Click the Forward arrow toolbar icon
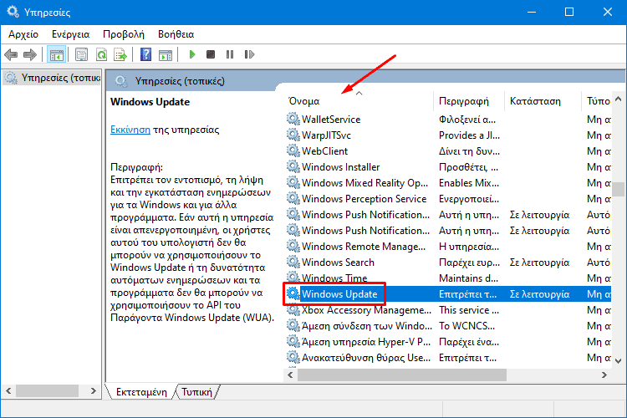The image size is (627, 418). [x=30, y=54]
